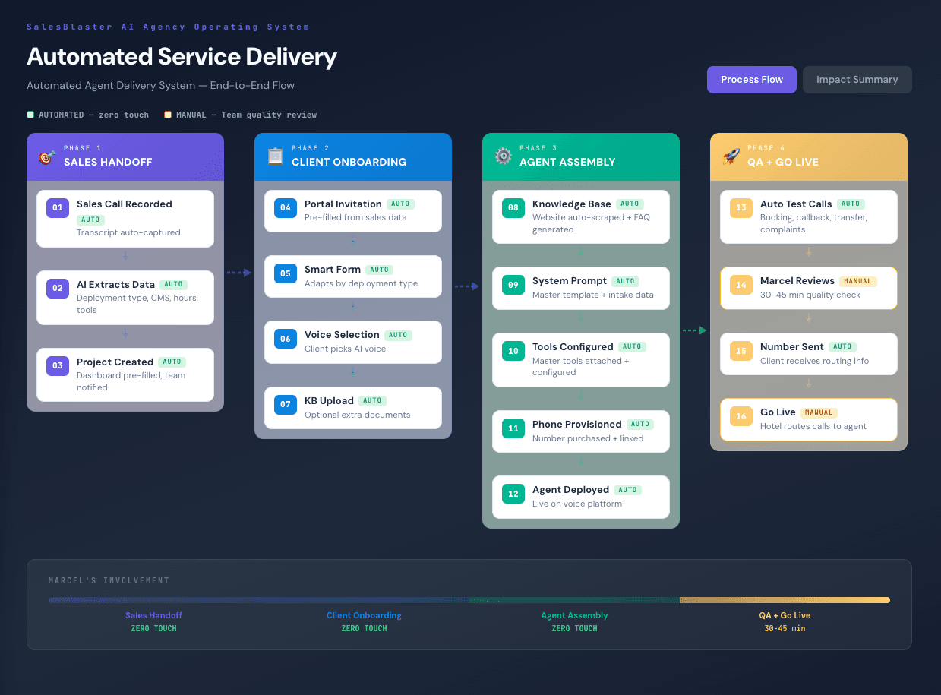Toggle the AUTO badge on Knowledge Base step

(630, 204)
